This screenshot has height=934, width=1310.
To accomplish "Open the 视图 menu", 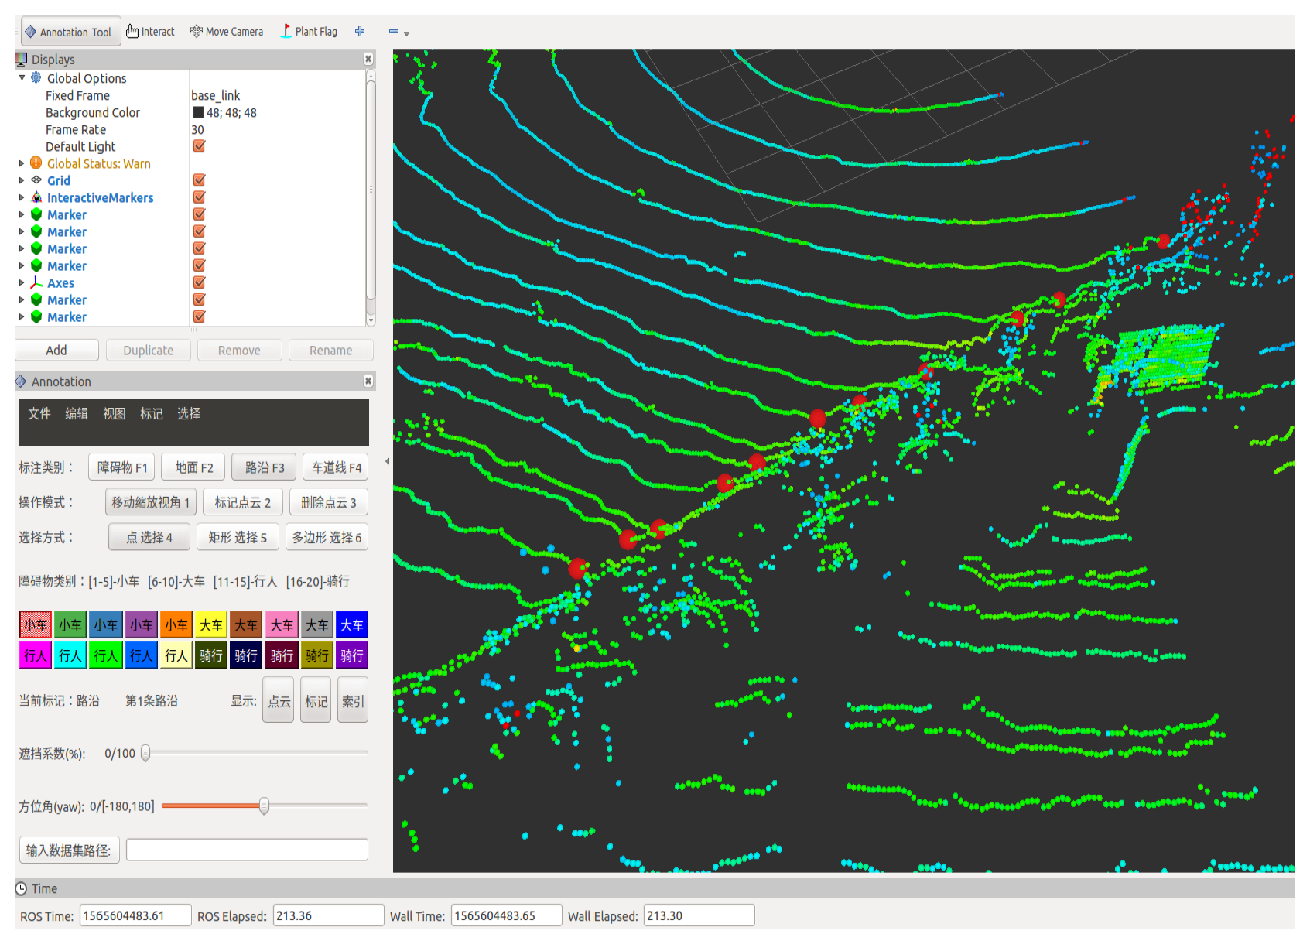I will tap(114, 414).
